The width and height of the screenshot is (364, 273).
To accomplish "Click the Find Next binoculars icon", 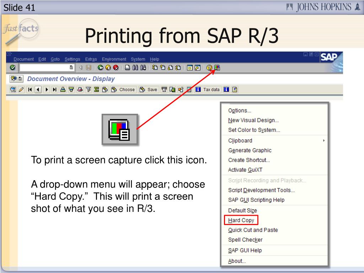I will 143,68.
